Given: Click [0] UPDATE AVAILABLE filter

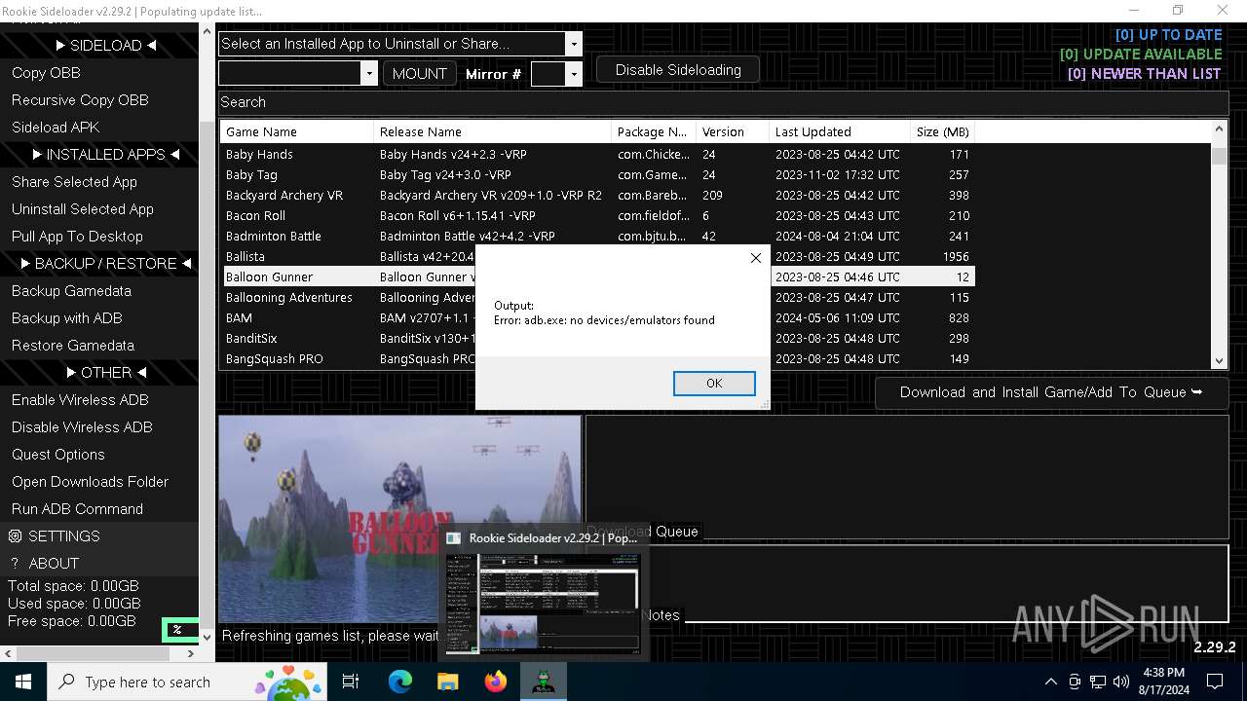Looking at the screenshot, I should tap(1141, 55).
